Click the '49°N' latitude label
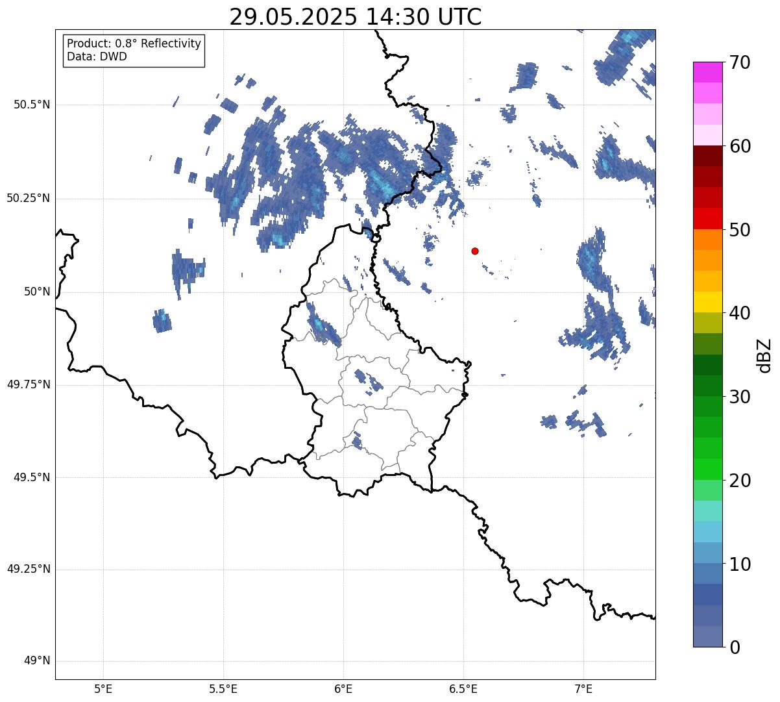 (37, 661)
